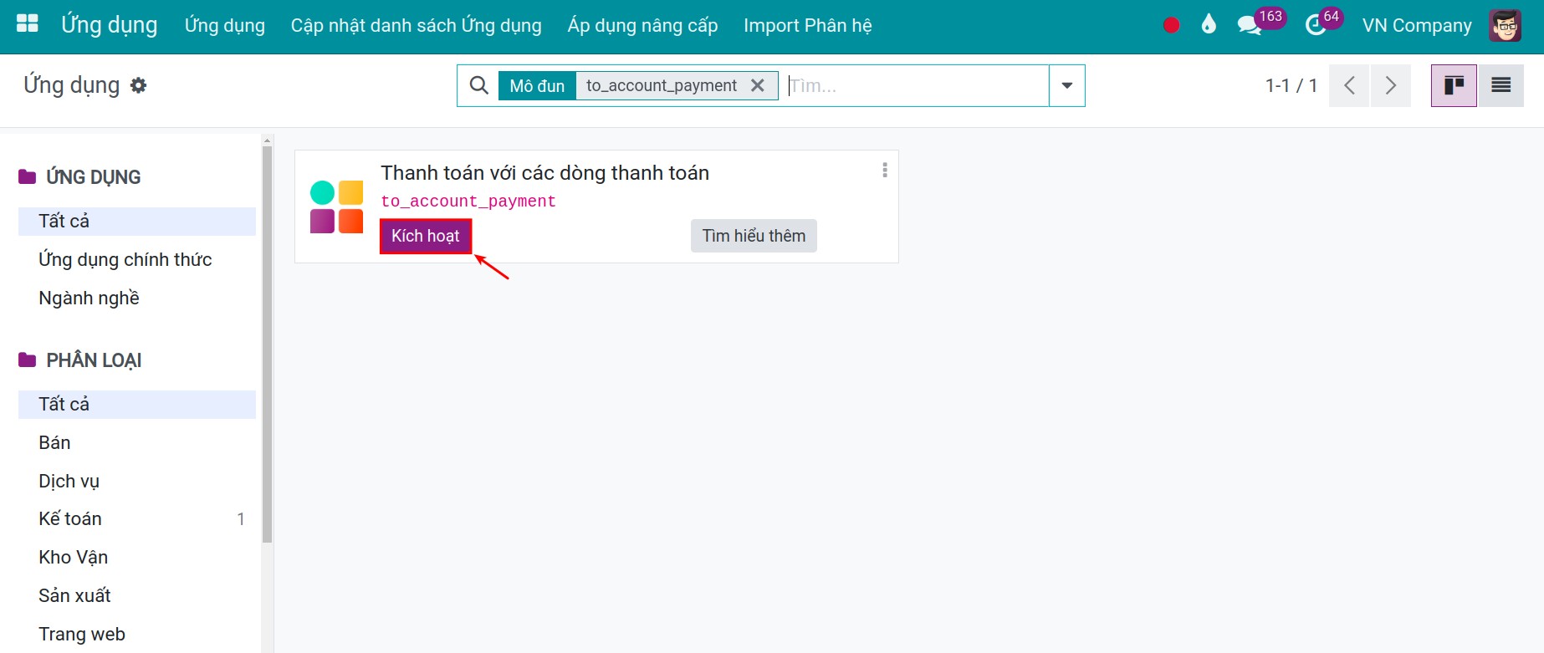Open the home apps grid menu
This screenshot has width=1544, height=653.
coord(28,23)
